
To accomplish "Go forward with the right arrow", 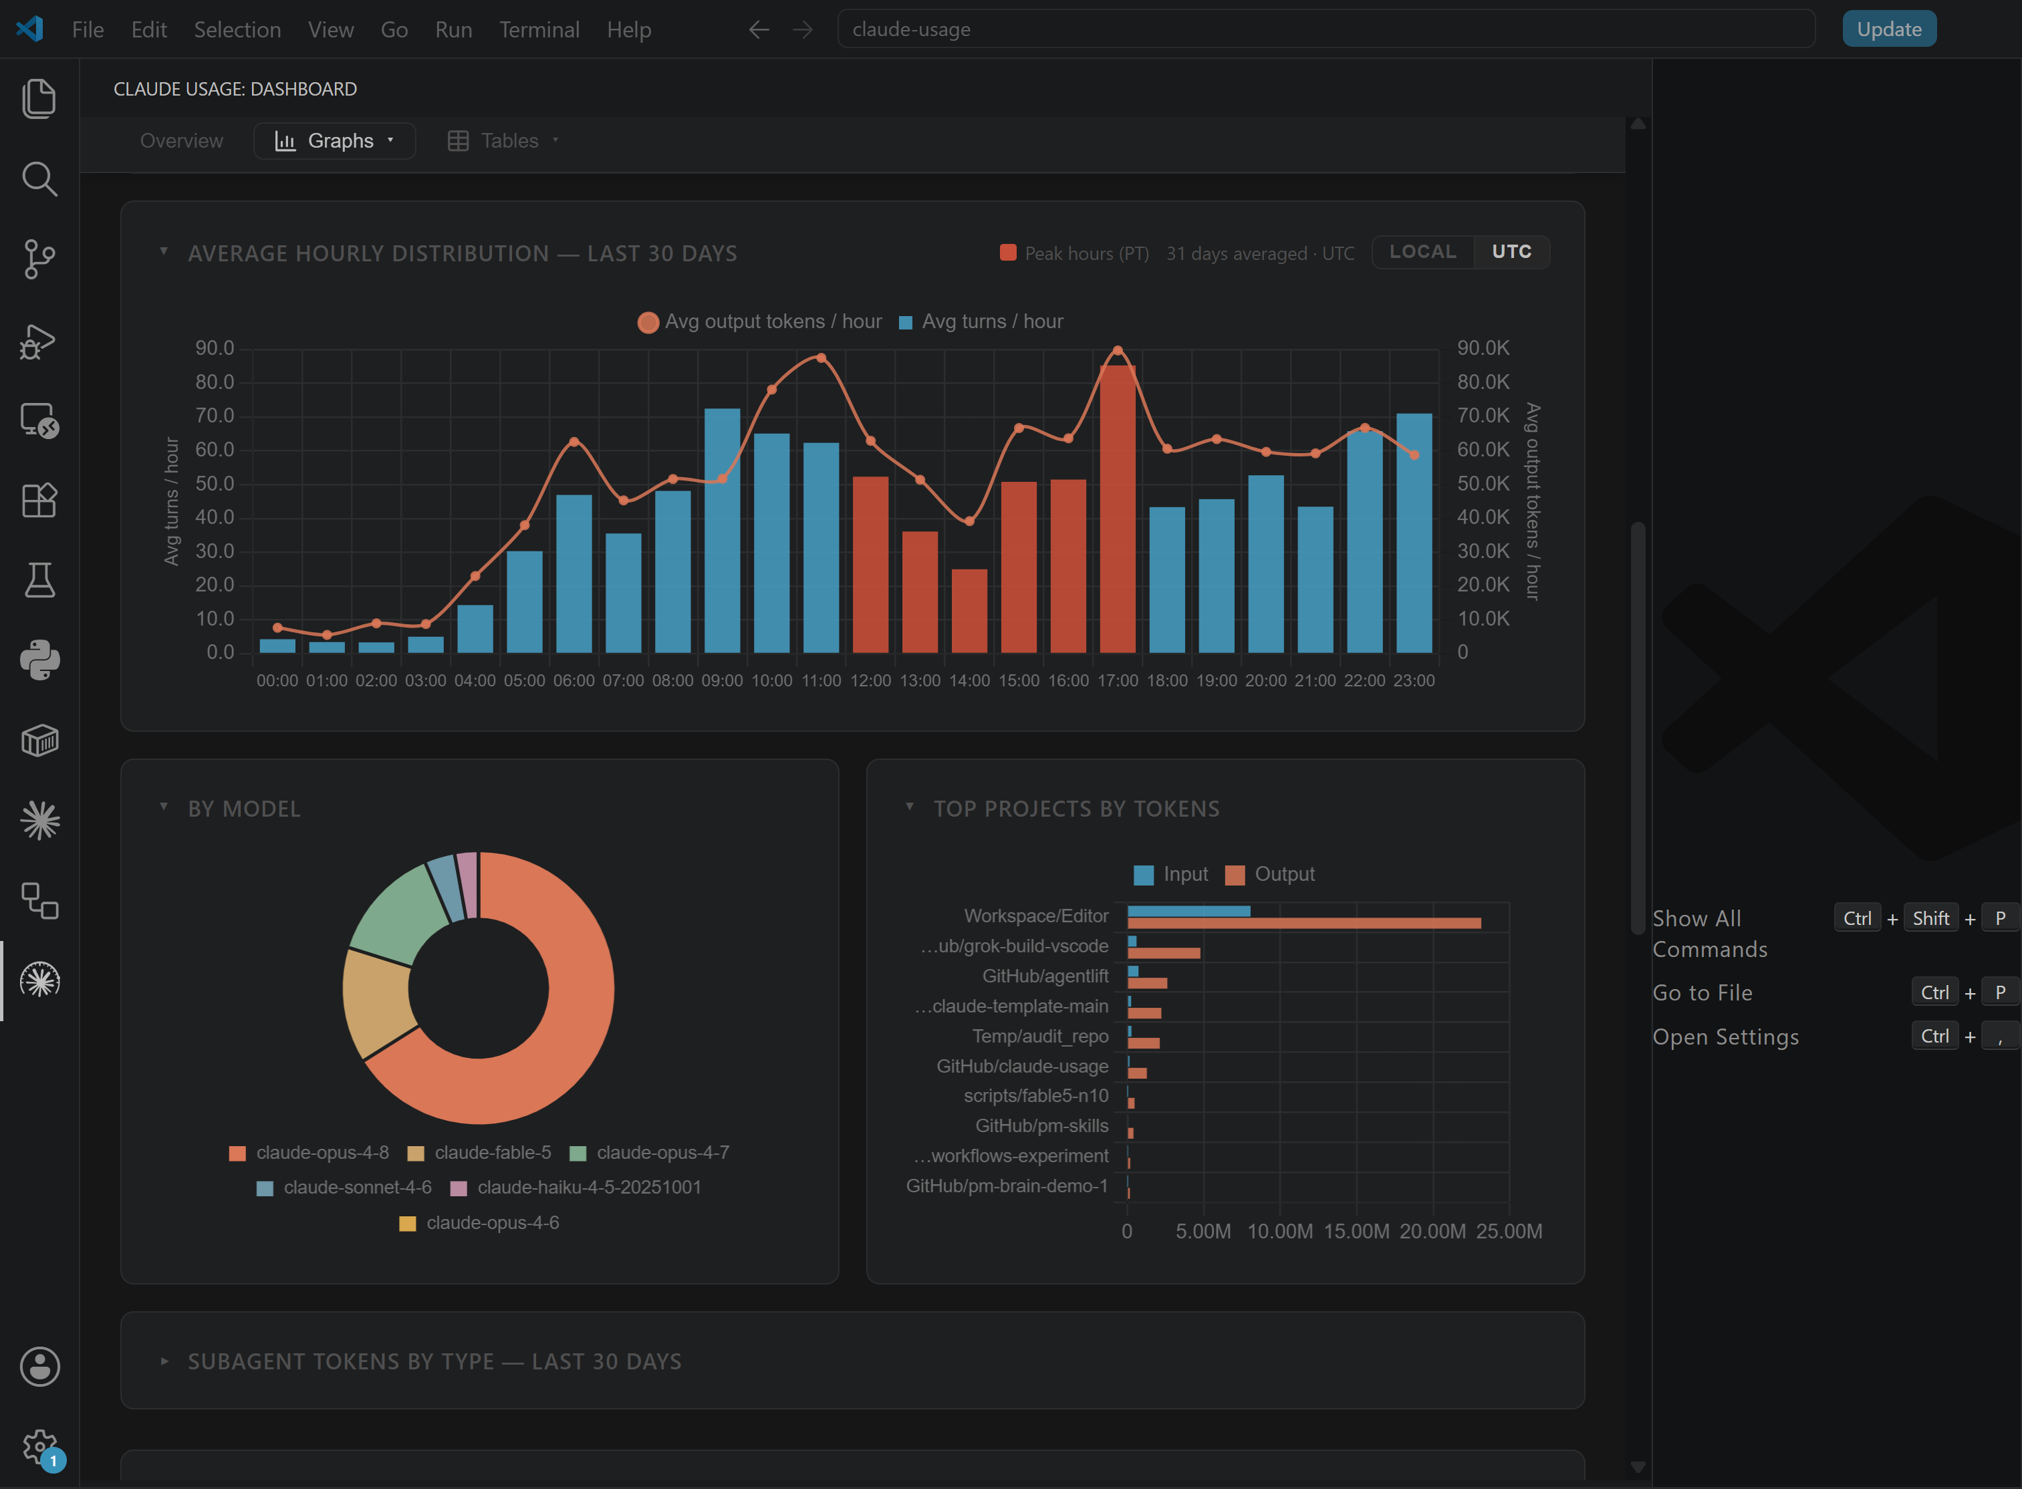I will (x=802, y=30).
